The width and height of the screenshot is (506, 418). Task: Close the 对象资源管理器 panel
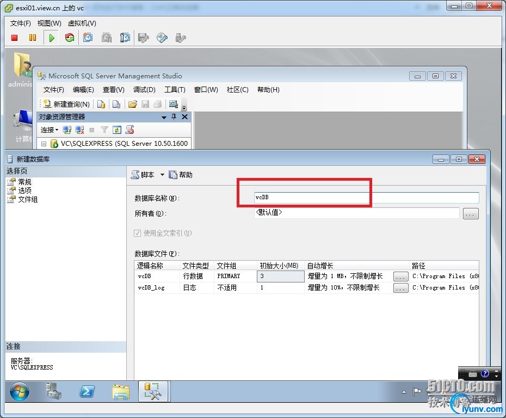pos(184,117)
